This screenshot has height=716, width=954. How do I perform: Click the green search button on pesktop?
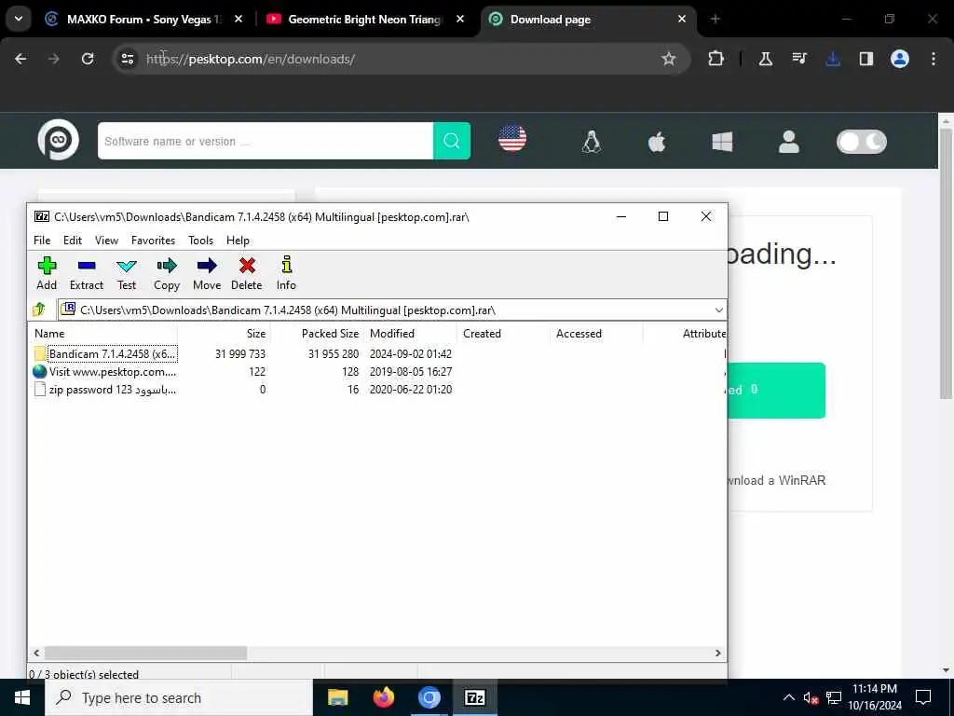[x=452, y=141]
